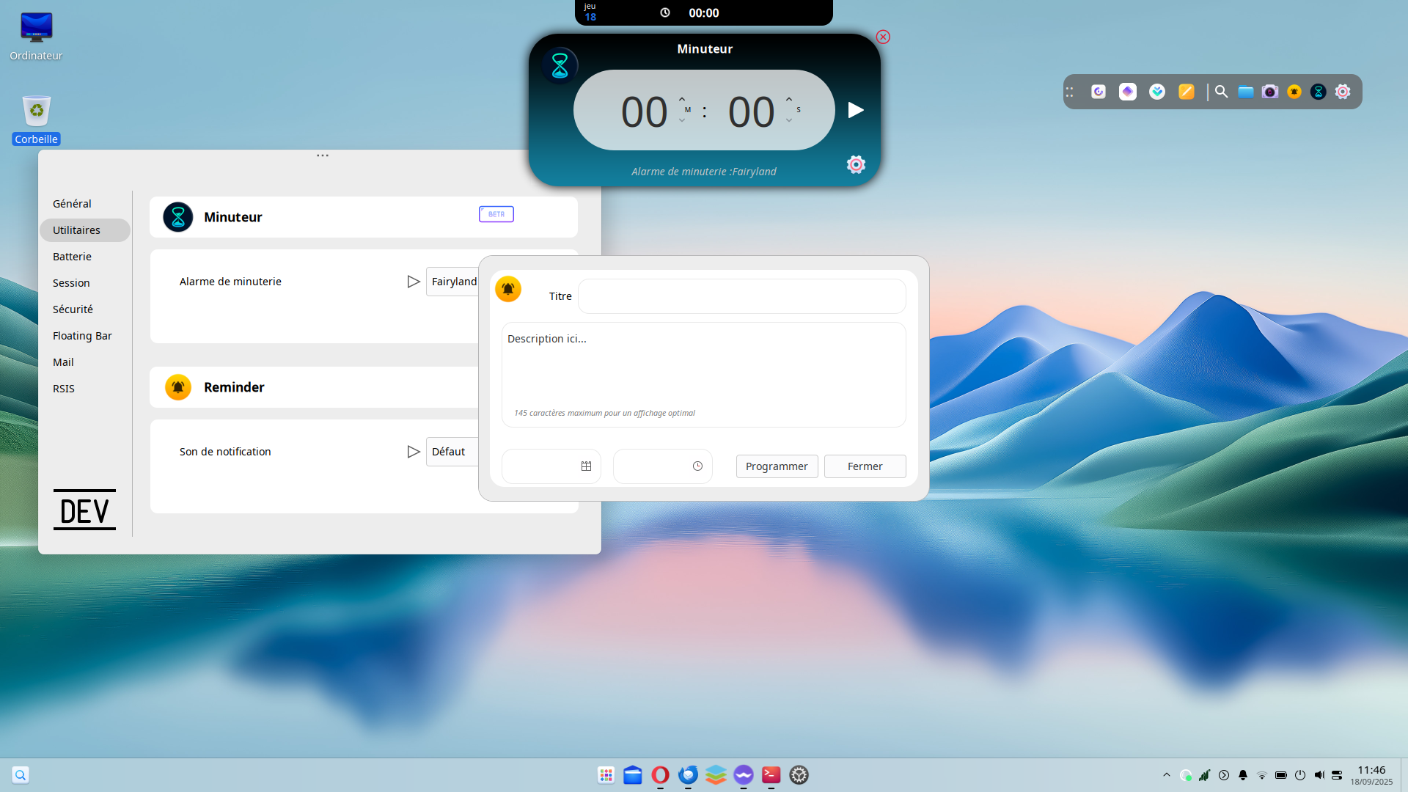Open the purple diamond app in floating bar
Viewport: 1408px width, 792px height.
click(x=1128, y=92)
